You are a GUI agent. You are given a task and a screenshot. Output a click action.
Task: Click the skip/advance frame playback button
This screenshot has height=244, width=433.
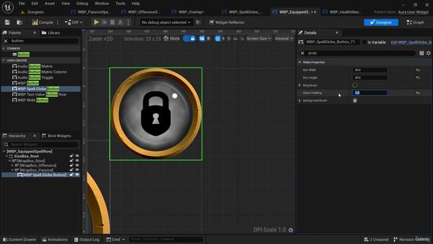[104, 22]
